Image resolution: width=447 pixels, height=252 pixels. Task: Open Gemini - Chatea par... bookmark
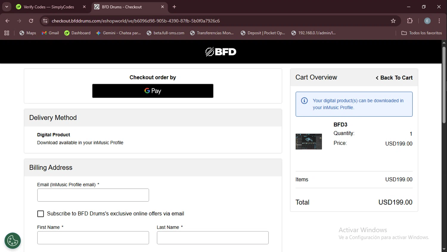click(118, 33)
